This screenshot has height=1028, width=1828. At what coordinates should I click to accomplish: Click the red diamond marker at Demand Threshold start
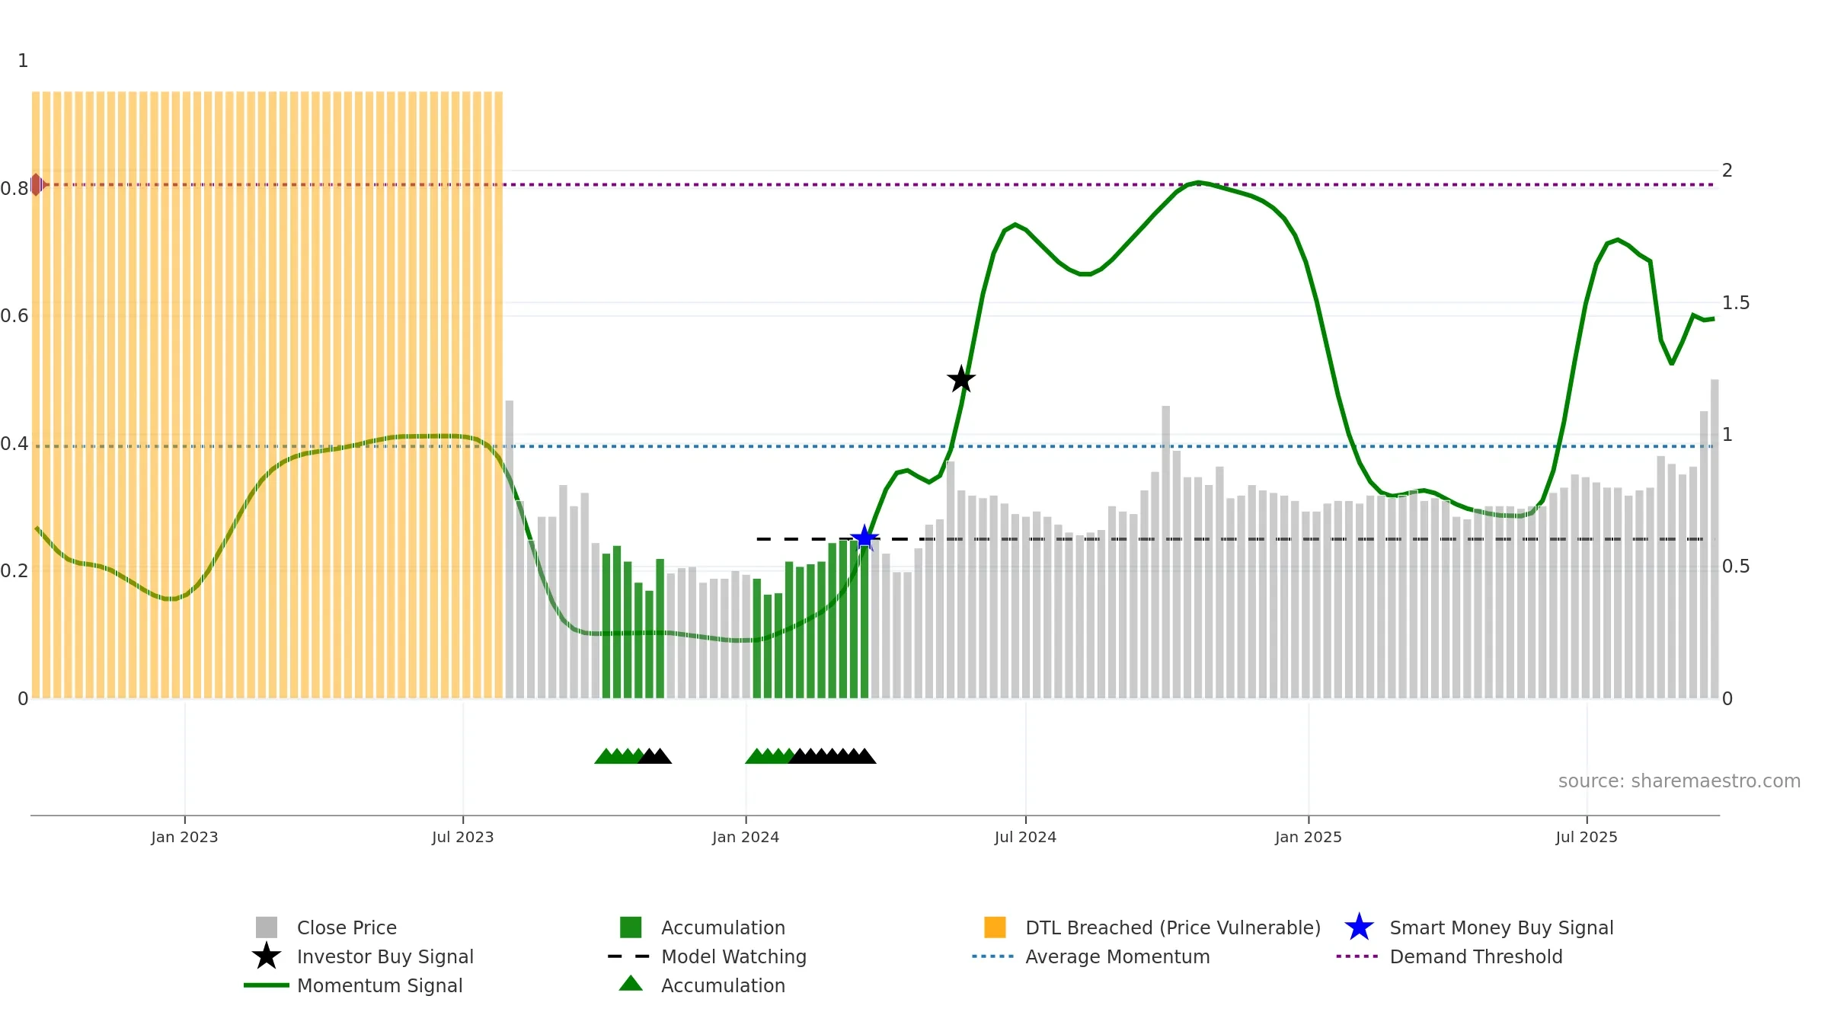point(36,185)
